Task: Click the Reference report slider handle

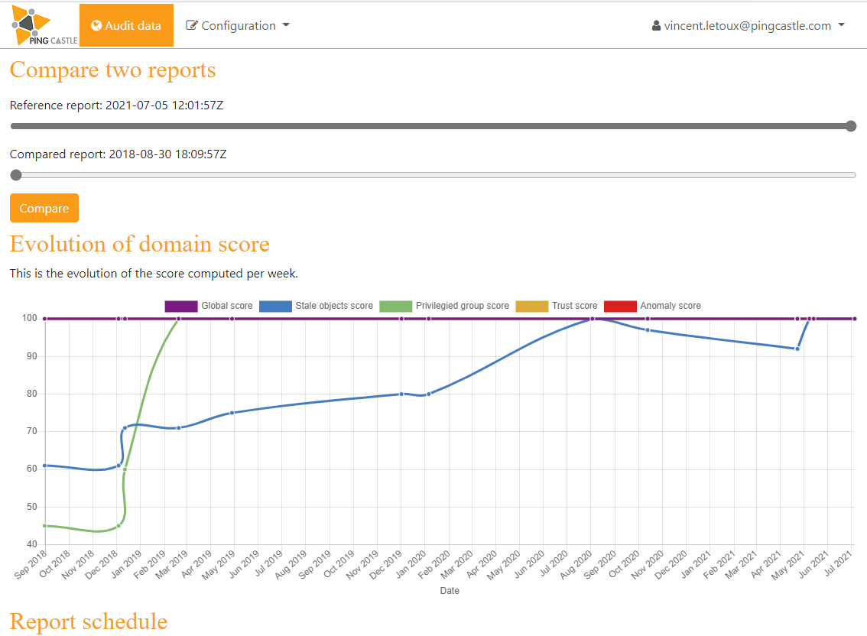Action: pyautogui.click(x=851, y=126)
